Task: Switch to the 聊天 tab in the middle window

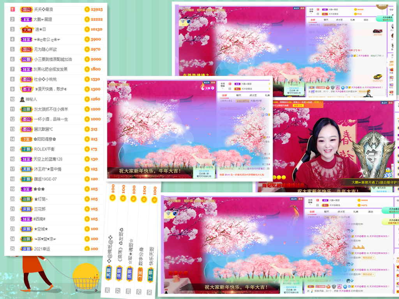Action: [x=238, y=95]
